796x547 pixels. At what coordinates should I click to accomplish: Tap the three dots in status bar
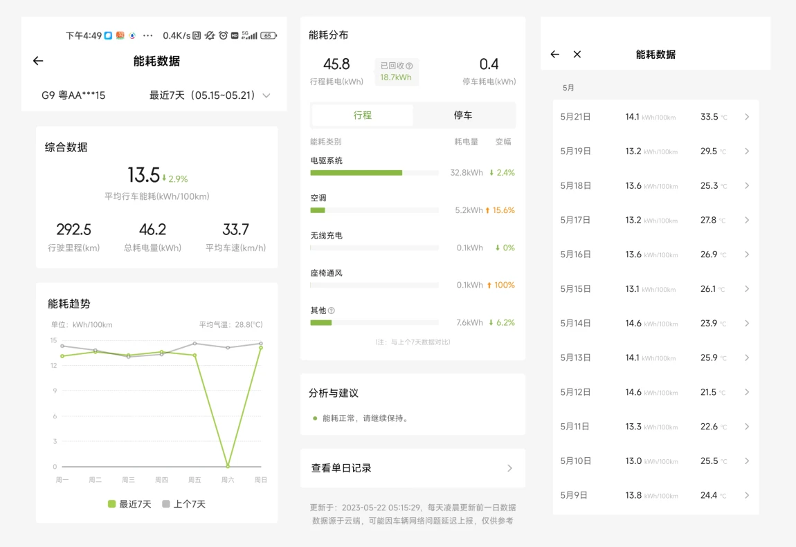[x=147, y=35]
